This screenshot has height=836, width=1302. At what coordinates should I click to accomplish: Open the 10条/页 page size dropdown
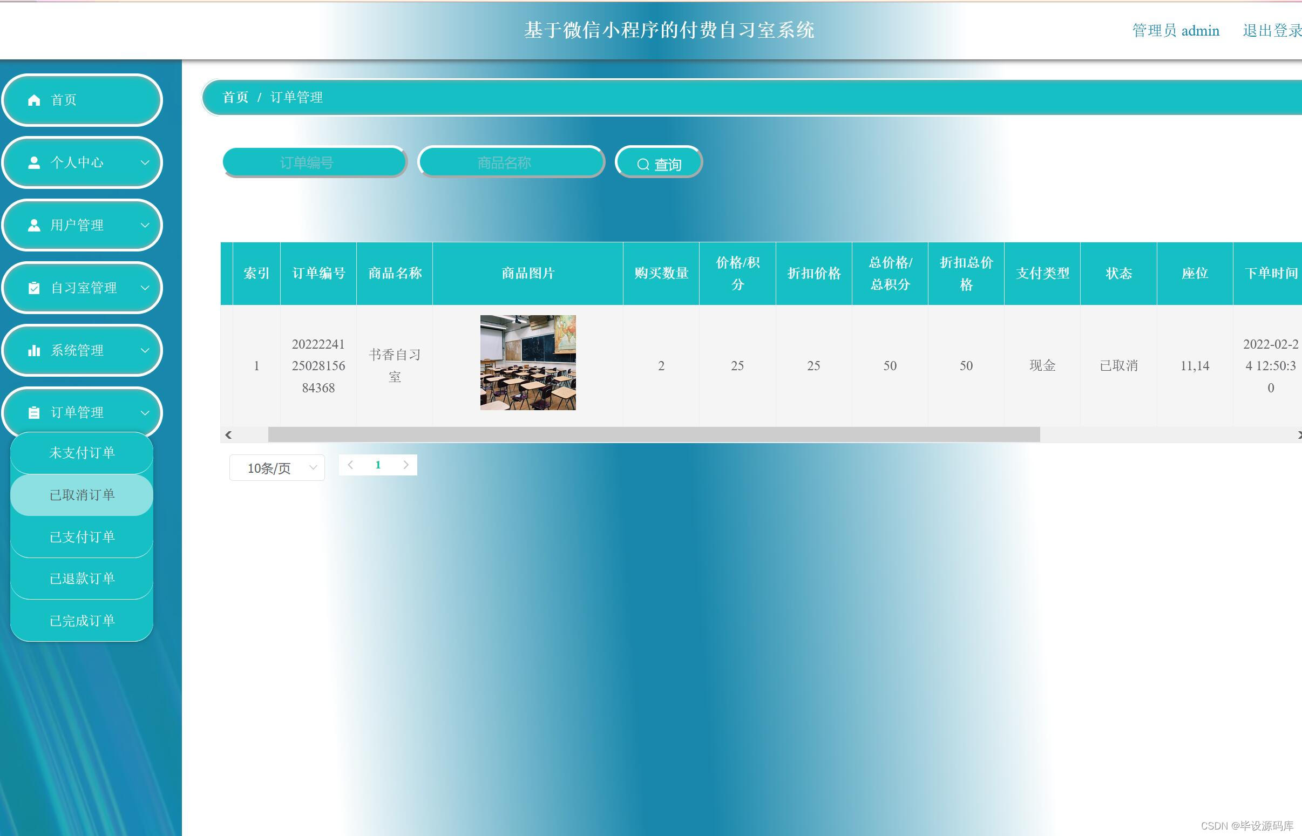[277, 467]
